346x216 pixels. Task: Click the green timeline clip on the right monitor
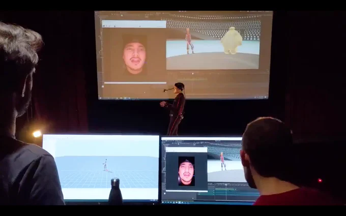(224, 189)
